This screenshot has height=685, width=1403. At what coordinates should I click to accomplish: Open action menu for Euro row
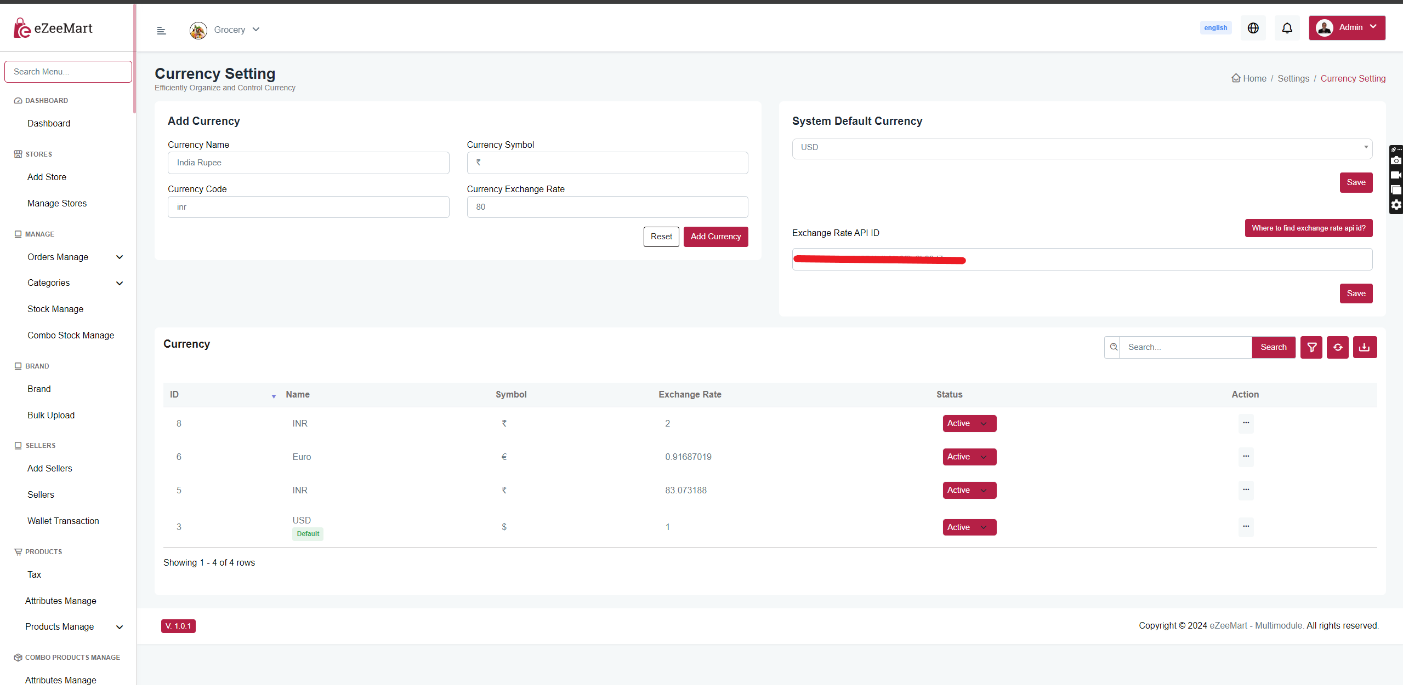tap(1246, 456)
